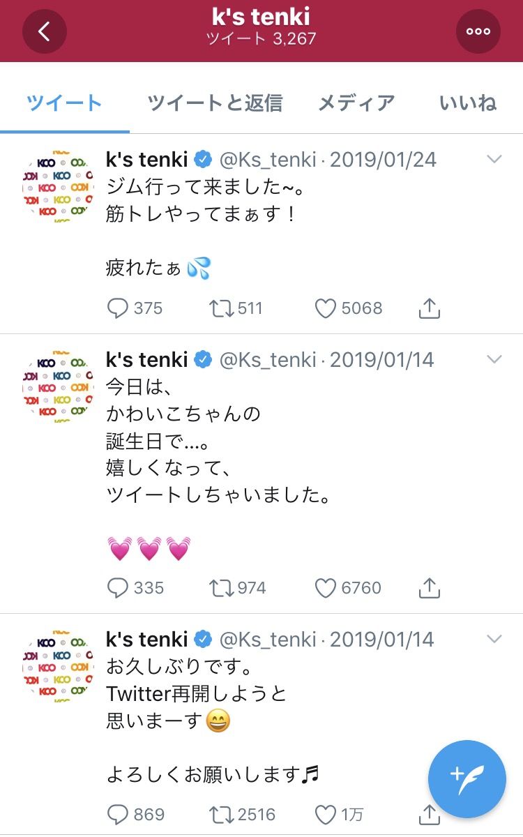Tap the profile avatar on the birthday tweet
Viewport: 523px width, 837px height.
click(x=57, y=388)
